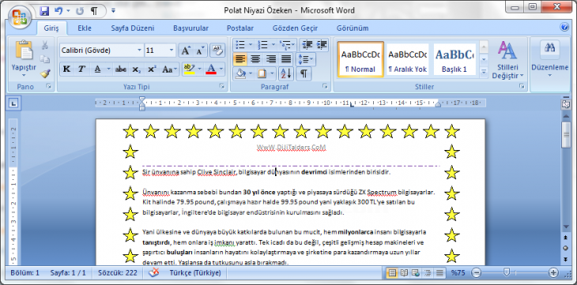Click the view ruler icon above the scrollbar

click(x=566, y=104)
